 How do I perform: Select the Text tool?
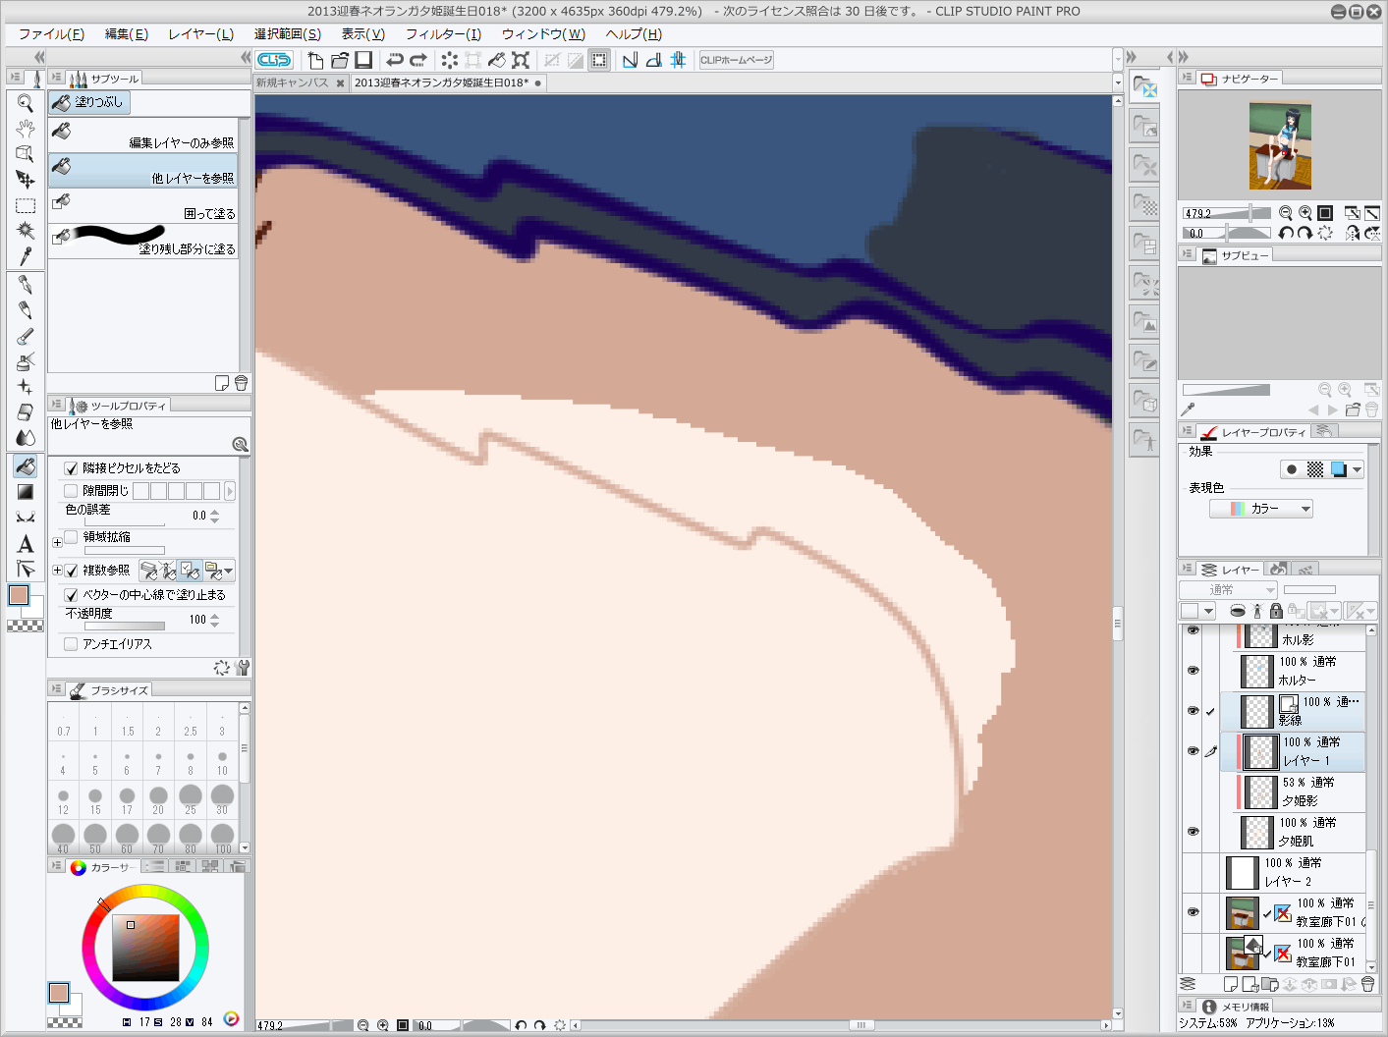pos(26,544)
